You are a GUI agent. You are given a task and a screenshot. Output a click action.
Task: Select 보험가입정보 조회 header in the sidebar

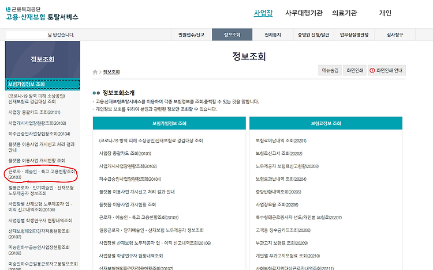click(43, 84)
